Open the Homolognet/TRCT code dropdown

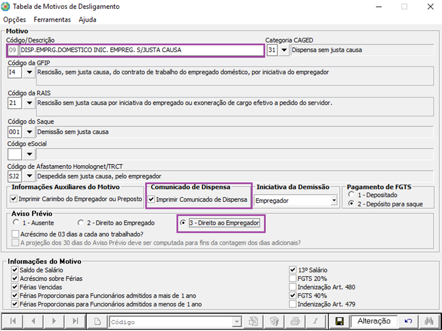click(29, 176)
